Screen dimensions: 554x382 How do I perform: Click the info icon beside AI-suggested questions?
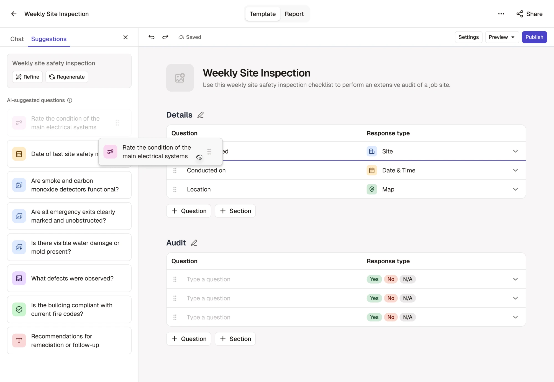point(70,100)
